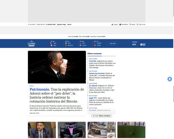
Task: Open the Club La Voz icon link
Action: click(x=137, y=25)
